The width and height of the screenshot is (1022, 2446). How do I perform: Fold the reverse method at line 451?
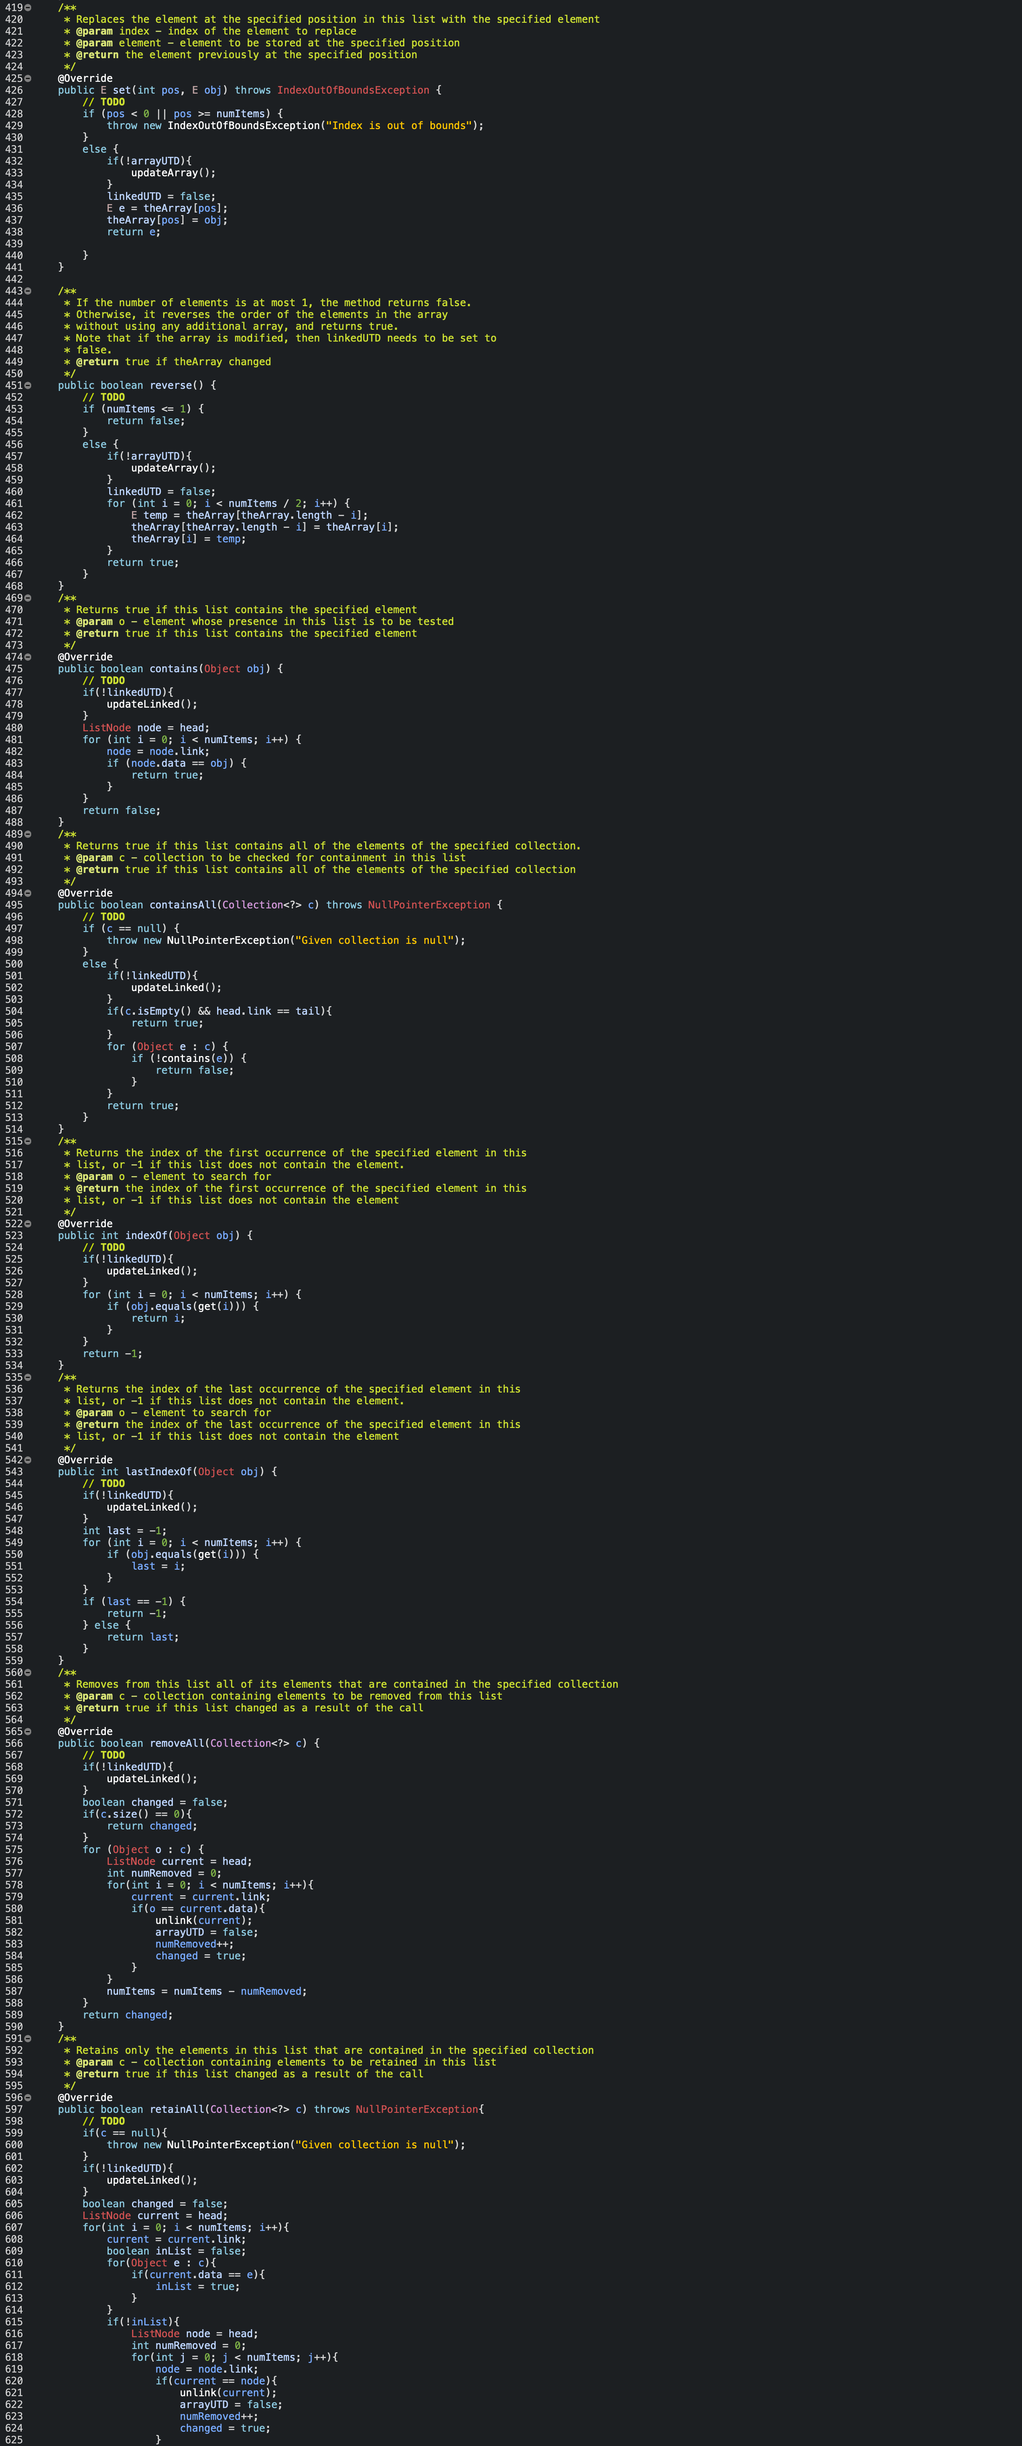coord(27,385)
